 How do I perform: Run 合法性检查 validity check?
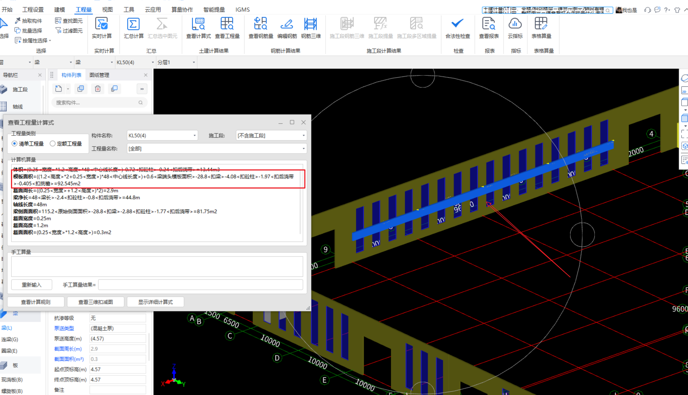pyautogui.click(x=458, y=28)
